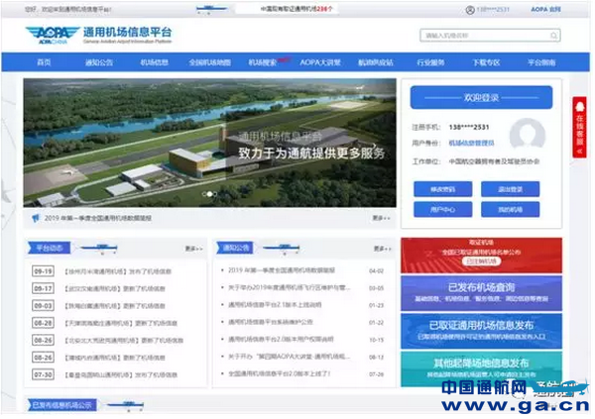This screenshot has height=419, width=595.
Task: Select the second carousel indicator dot
Action: point(212,194)
